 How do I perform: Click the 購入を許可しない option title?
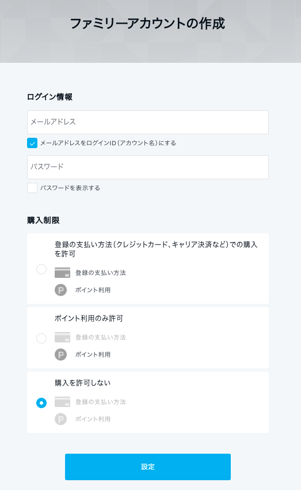pos(83,383)
